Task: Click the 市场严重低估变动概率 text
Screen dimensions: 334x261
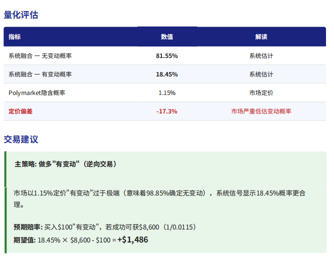Action: (x=261, y=111)
